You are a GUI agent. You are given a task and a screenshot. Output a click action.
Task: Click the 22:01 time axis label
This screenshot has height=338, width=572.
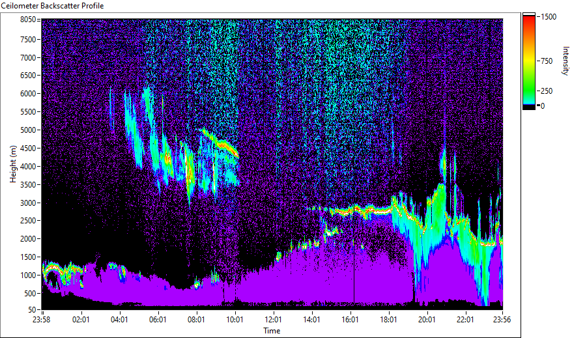[x=465, y=320]
